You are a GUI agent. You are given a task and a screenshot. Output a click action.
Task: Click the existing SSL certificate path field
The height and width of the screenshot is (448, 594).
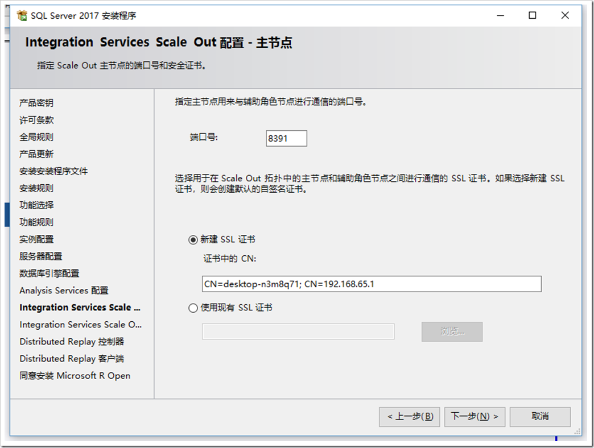pos(298,331)
